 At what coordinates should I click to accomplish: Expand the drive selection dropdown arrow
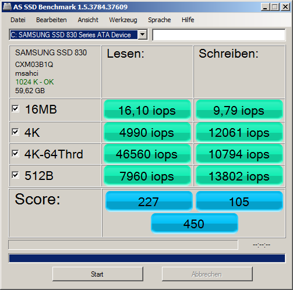coord(143,35)
